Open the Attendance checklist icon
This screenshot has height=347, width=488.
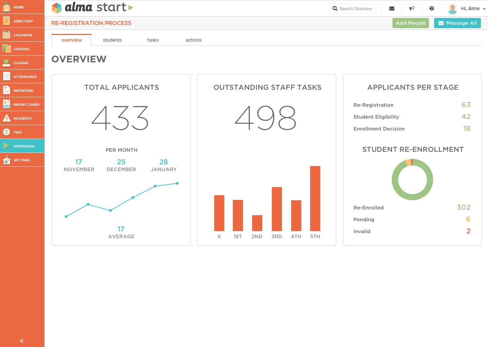click(x=6, y=76)
